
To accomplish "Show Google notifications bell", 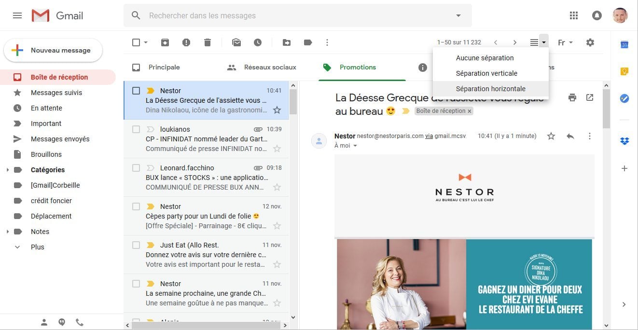I will [x=597, y=15].
